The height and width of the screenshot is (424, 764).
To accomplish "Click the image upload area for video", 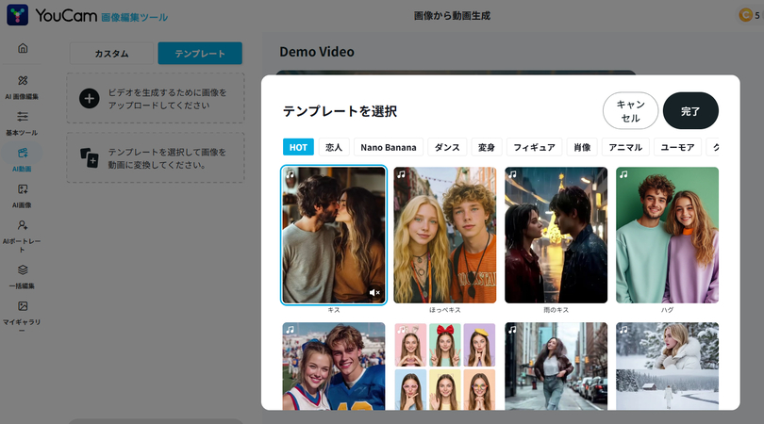I will pyautogui.click(x=156, y=98).
